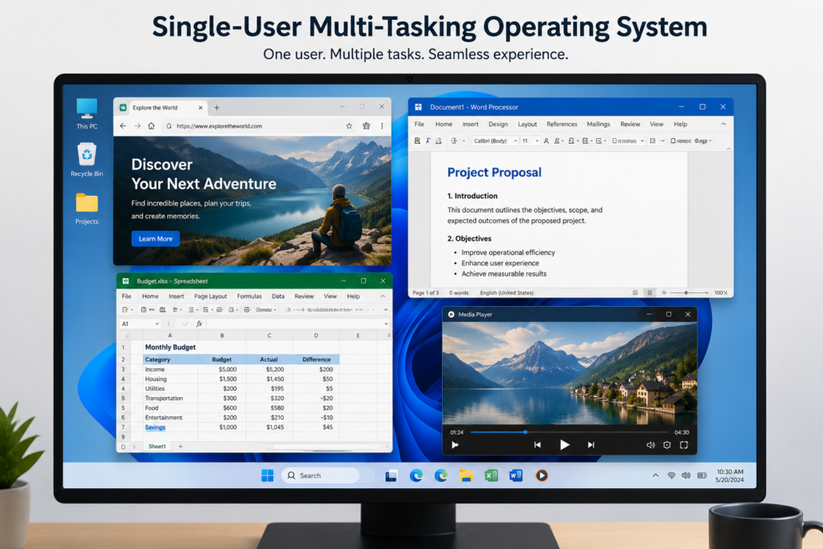The image size is (823, 549).
Task: Open the Projects folder on the desktop
Action: coord(86,209)
